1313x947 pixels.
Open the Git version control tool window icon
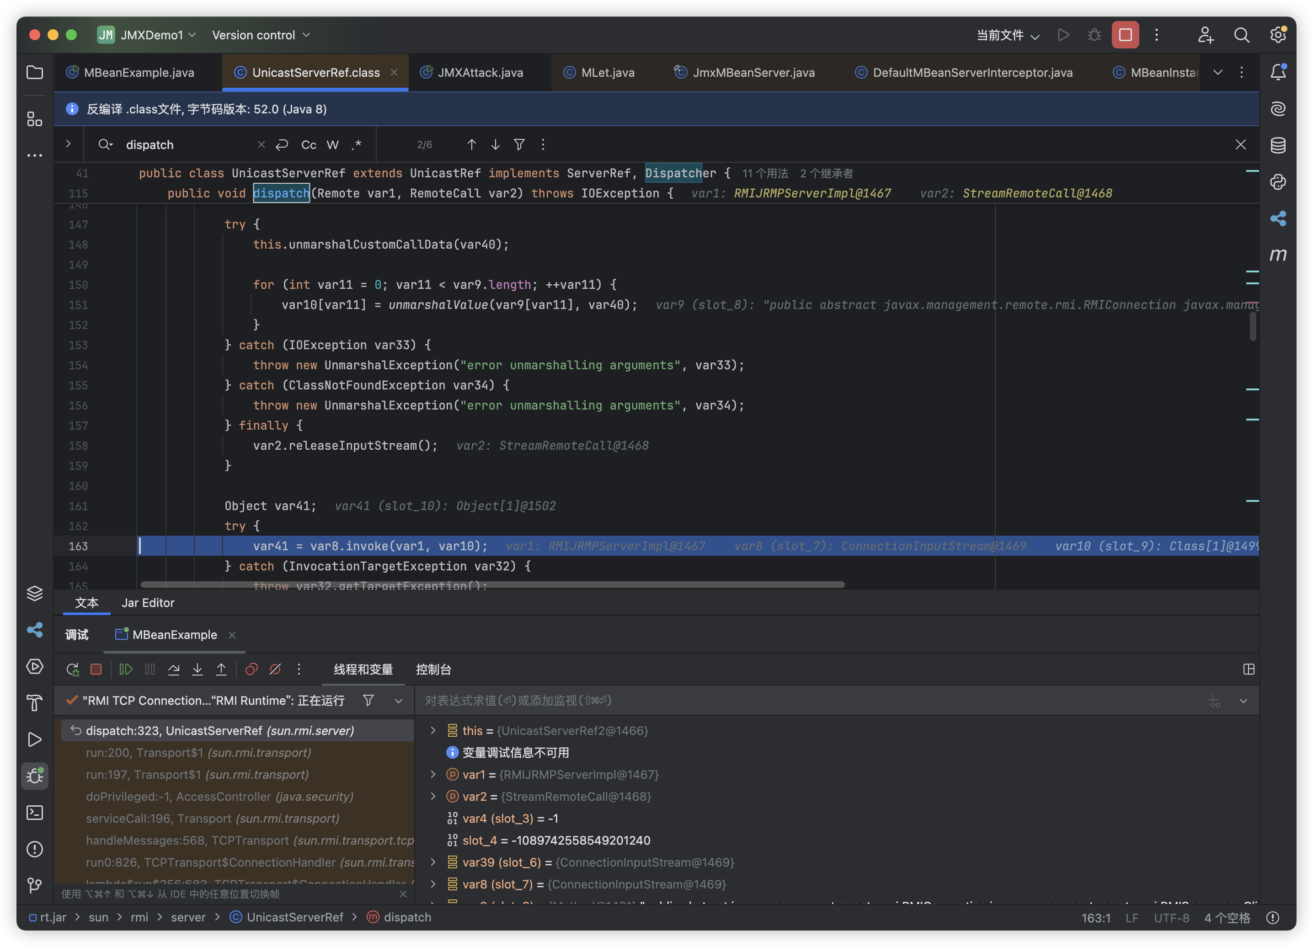[35, 885]
